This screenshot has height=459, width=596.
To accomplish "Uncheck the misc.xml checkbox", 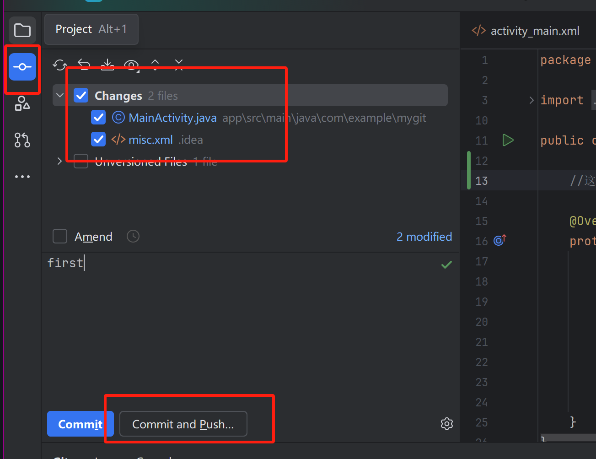I will pos(98,139).
